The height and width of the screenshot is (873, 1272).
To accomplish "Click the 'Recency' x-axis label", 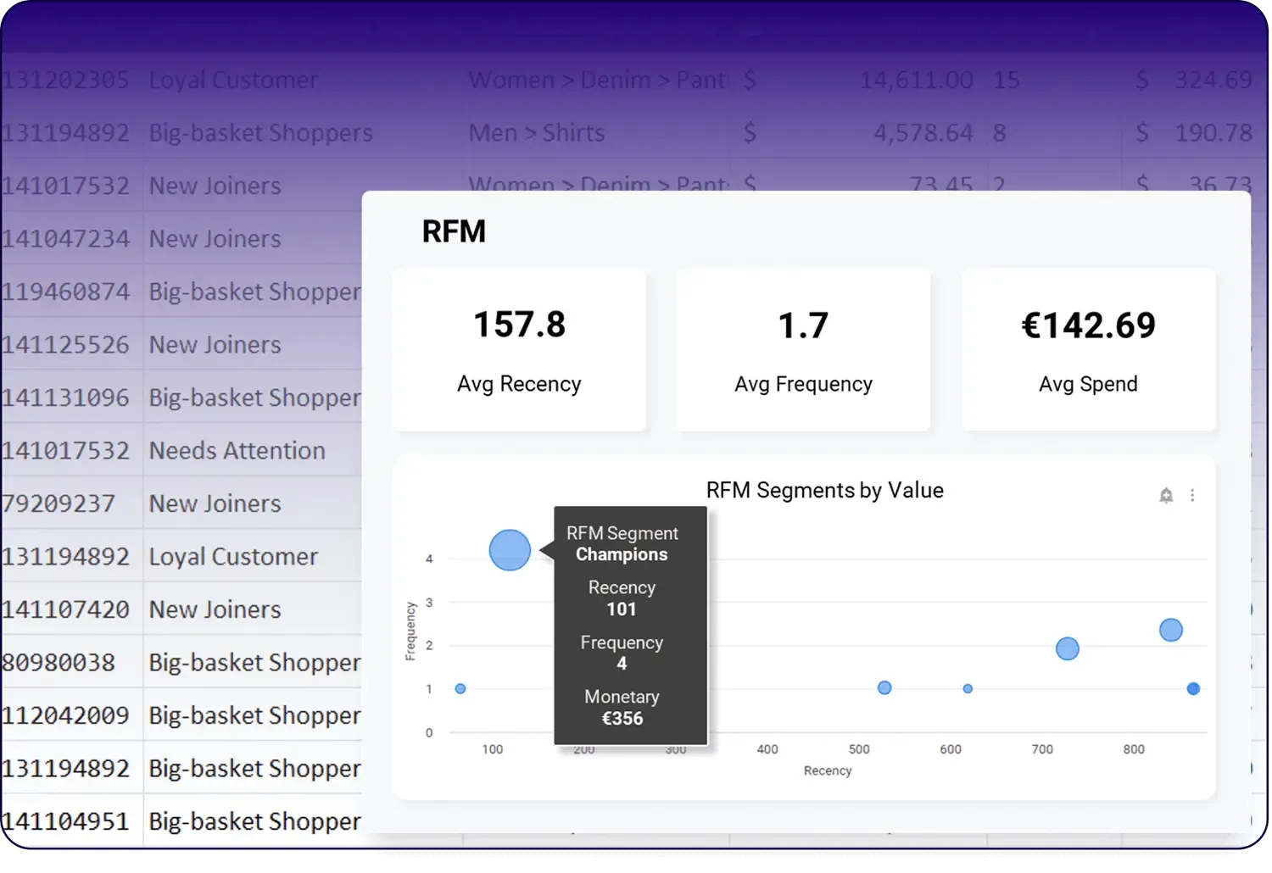I will point(828,770).
